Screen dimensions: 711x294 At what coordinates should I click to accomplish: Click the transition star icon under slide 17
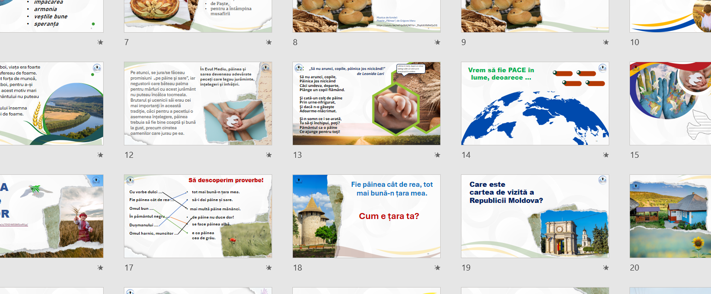(269, 268)
